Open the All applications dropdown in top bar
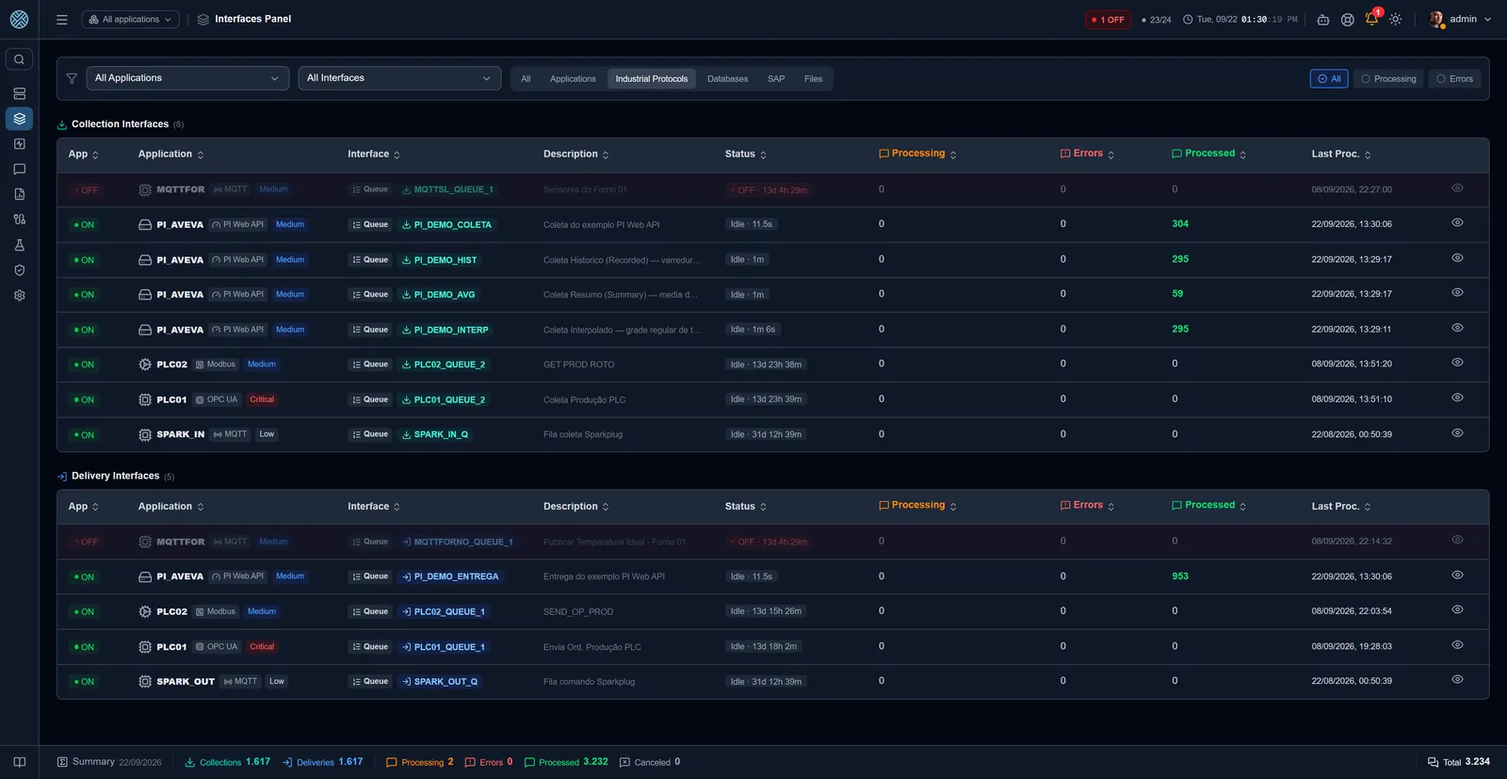 click(x=131, y=19)
